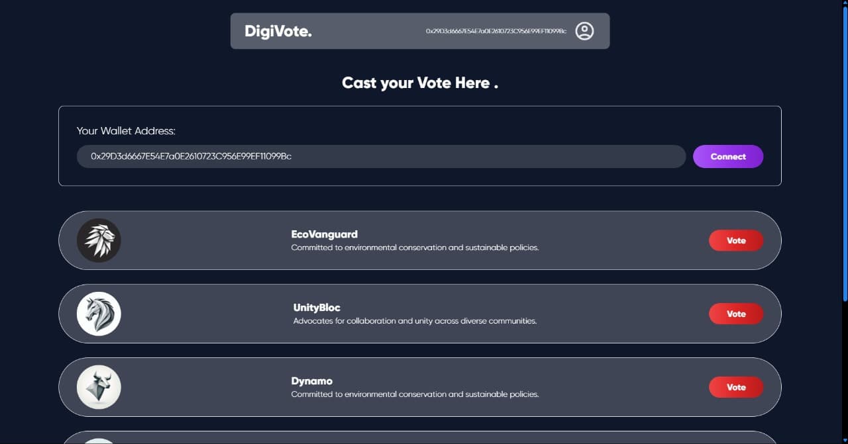Click the "Cast your Vote Here" heading

pyautogui.click(x=419, y=83)
